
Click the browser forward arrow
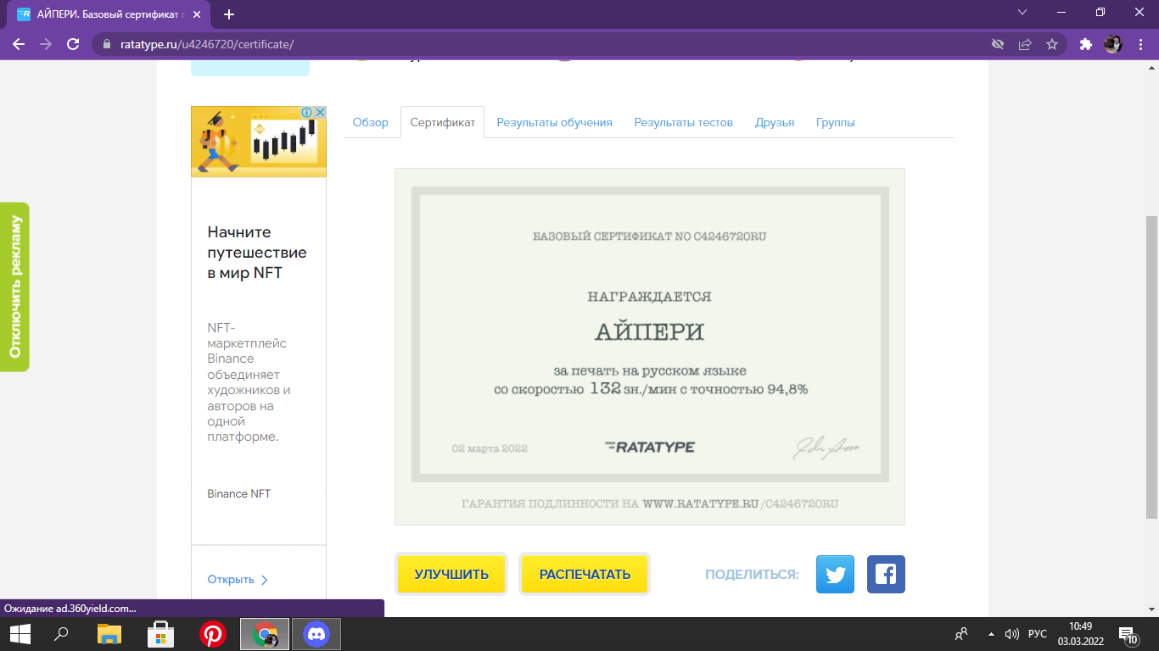46,44
